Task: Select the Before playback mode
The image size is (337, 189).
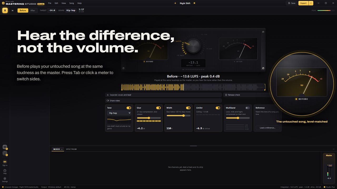Action: (x=23, y=10)
